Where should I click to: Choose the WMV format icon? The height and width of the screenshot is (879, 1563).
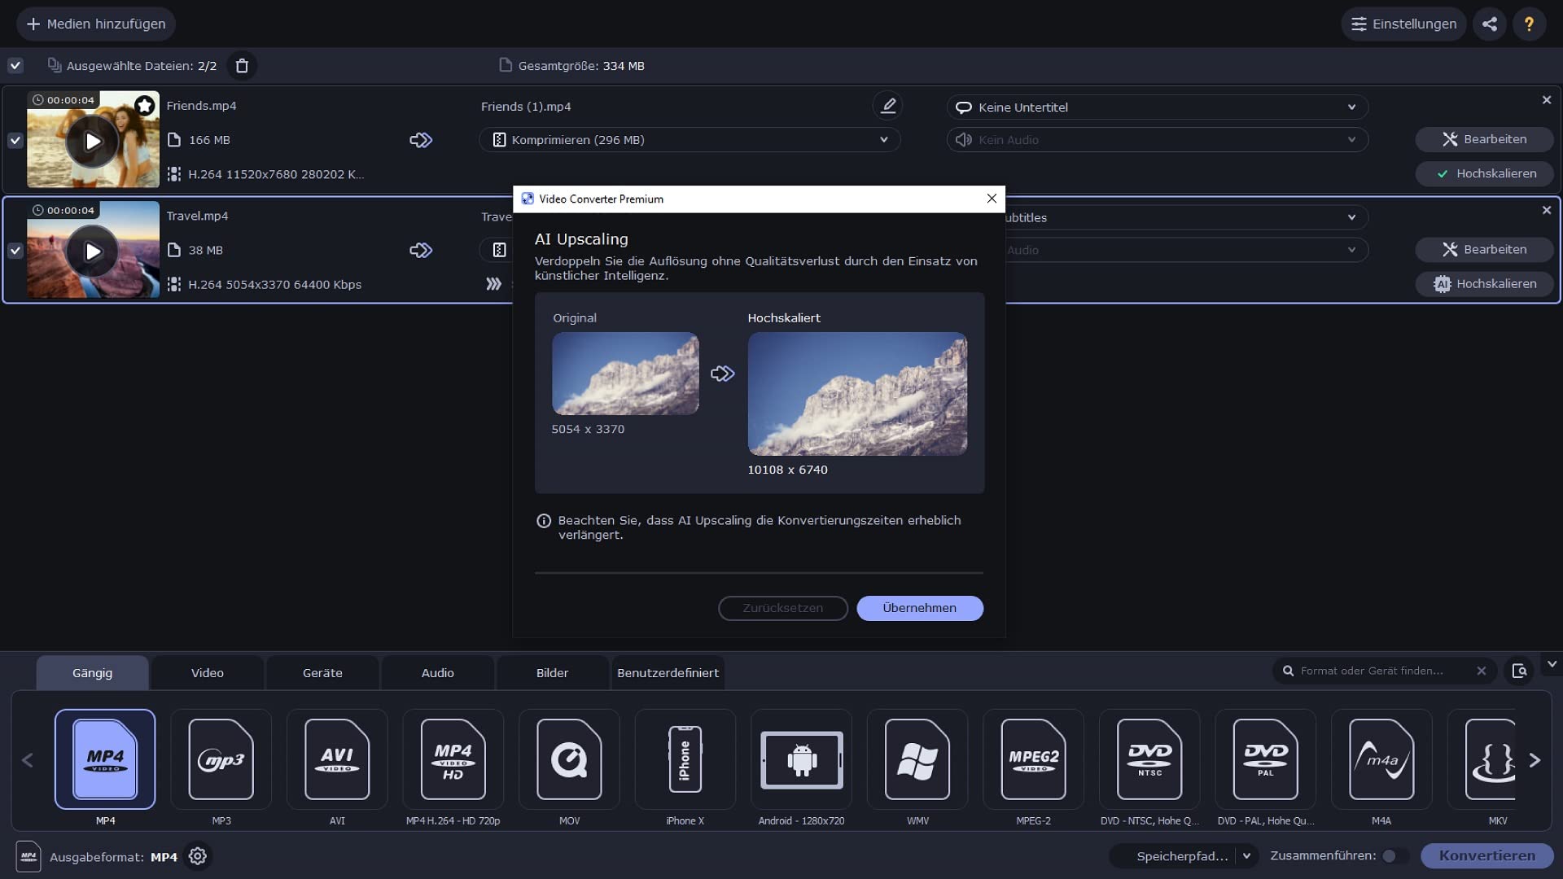(x=917, y=759)
